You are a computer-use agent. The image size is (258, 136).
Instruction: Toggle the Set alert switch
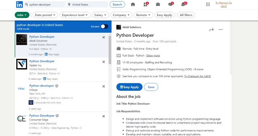[x=104, y=26]
